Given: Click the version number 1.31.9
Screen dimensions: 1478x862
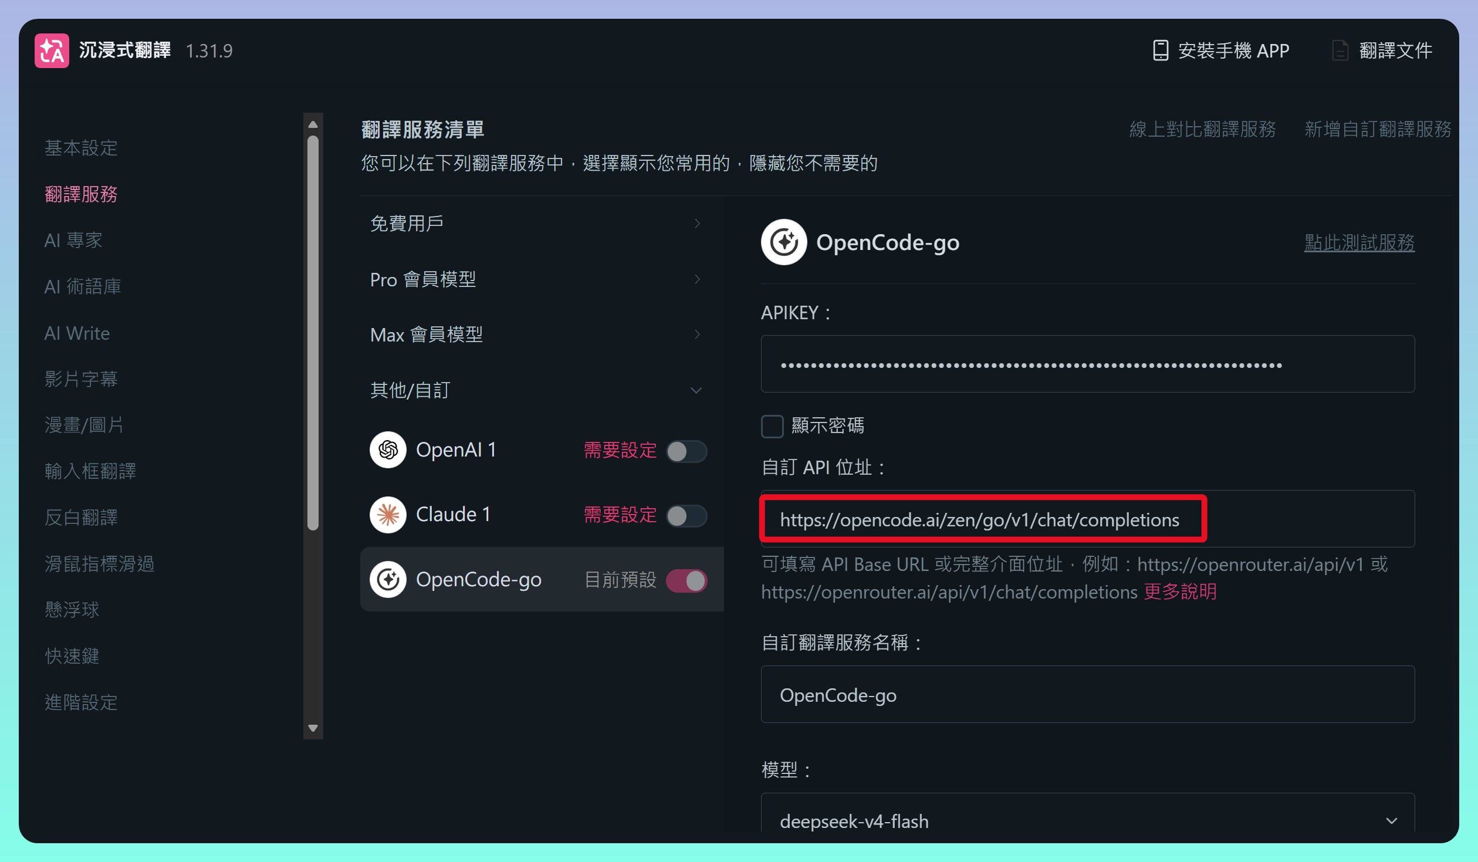Looking at the screenshot, I should [x=209, y=51].
